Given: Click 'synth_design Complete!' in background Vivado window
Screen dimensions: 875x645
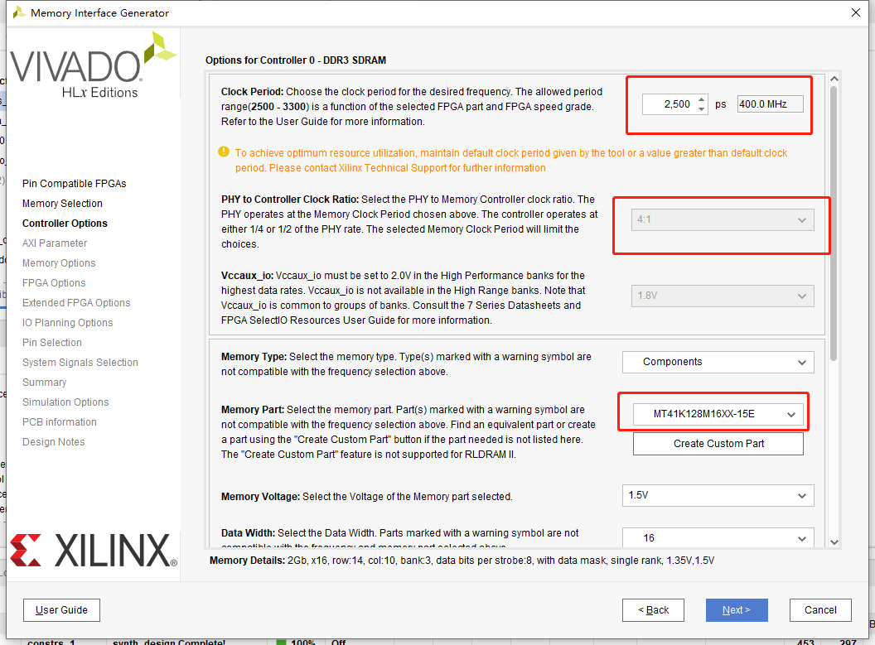Looking at the screenshot, I should pos(169,643).
